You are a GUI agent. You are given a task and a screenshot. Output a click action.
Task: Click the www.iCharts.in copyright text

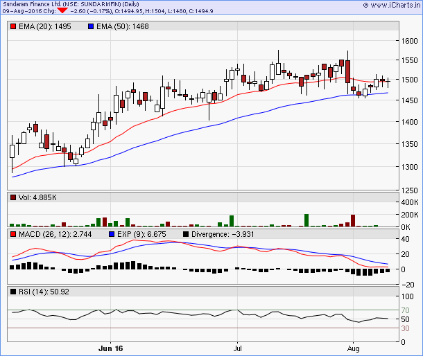tap(392, 5)
